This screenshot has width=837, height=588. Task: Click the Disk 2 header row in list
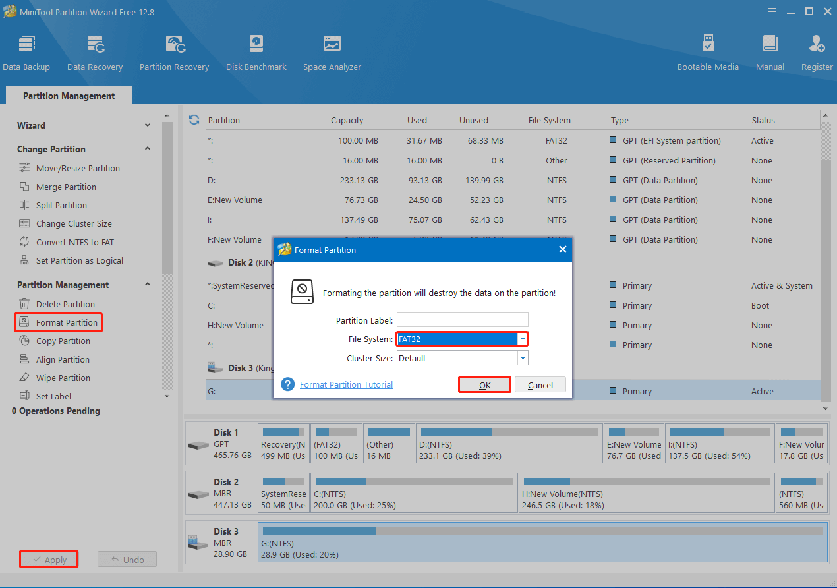[513, 262]
